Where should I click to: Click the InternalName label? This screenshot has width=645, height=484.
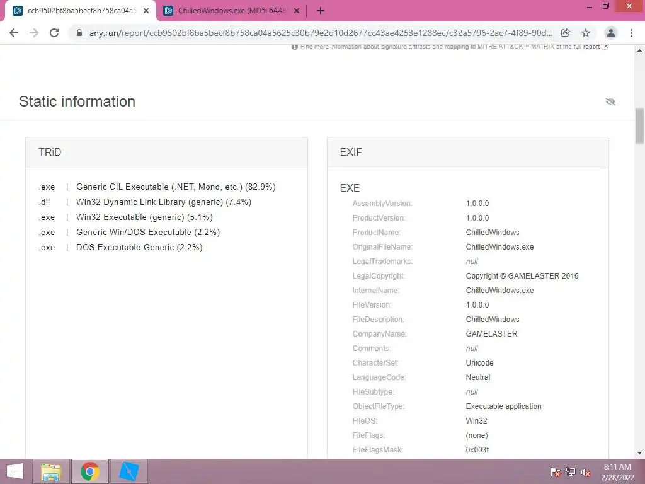tap(375, 290)
